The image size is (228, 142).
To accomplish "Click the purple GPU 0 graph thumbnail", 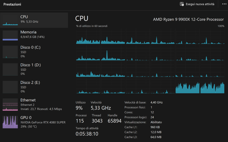I will tap(10, 122).
